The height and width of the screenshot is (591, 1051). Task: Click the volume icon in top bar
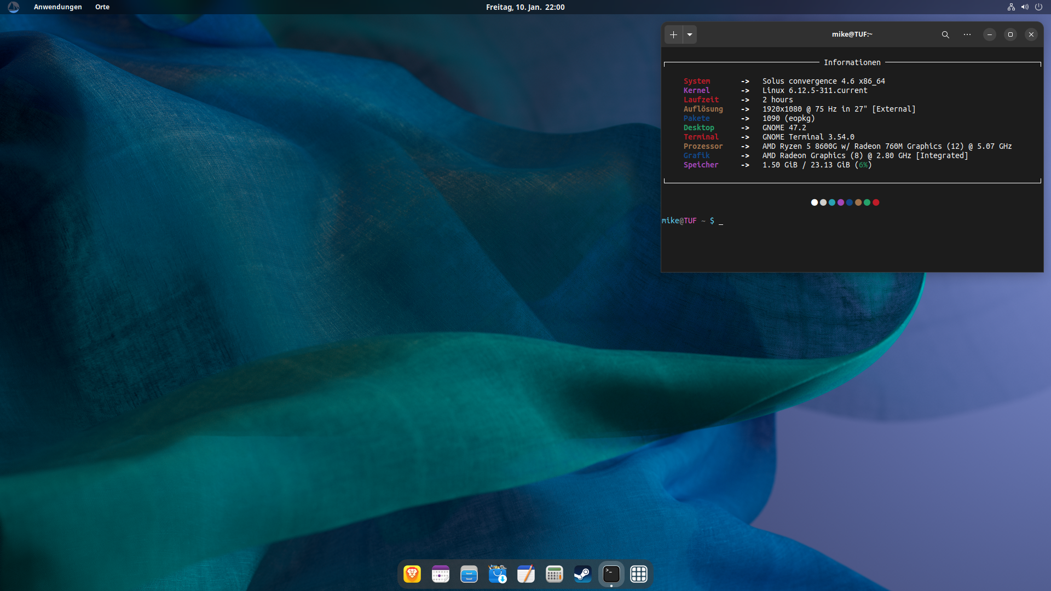click(1025, 7)
